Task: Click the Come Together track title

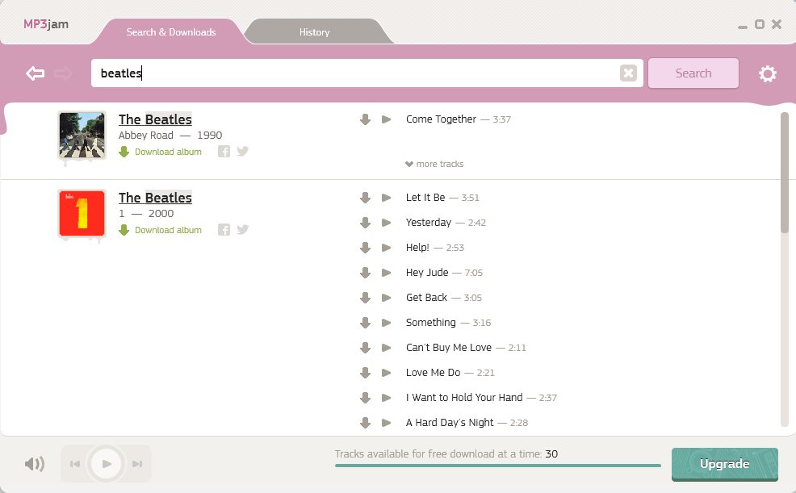Action: 441,119
